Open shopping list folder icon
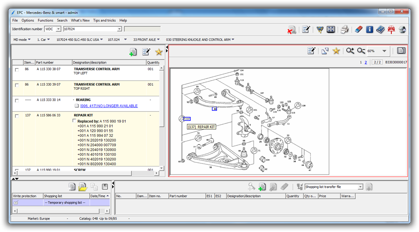Viewport: 419px width, 232px height. (83, 187)
